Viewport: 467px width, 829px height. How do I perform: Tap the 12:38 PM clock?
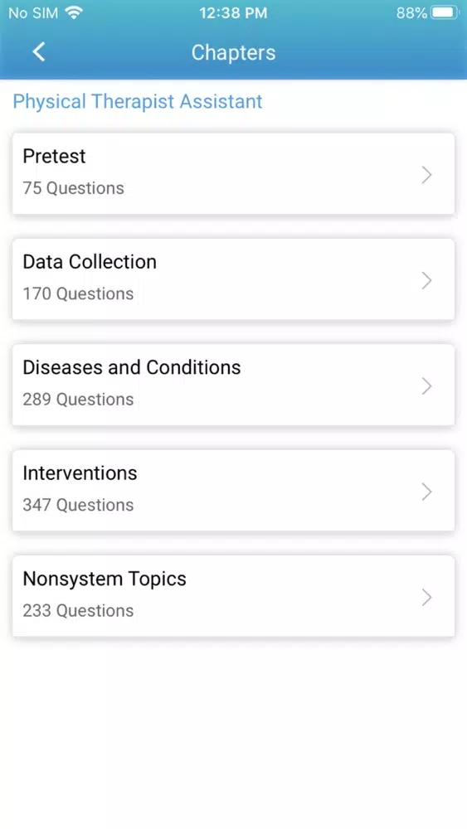click(233, 12)
